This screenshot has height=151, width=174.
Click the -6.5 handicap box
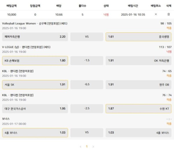click(87, 85)
